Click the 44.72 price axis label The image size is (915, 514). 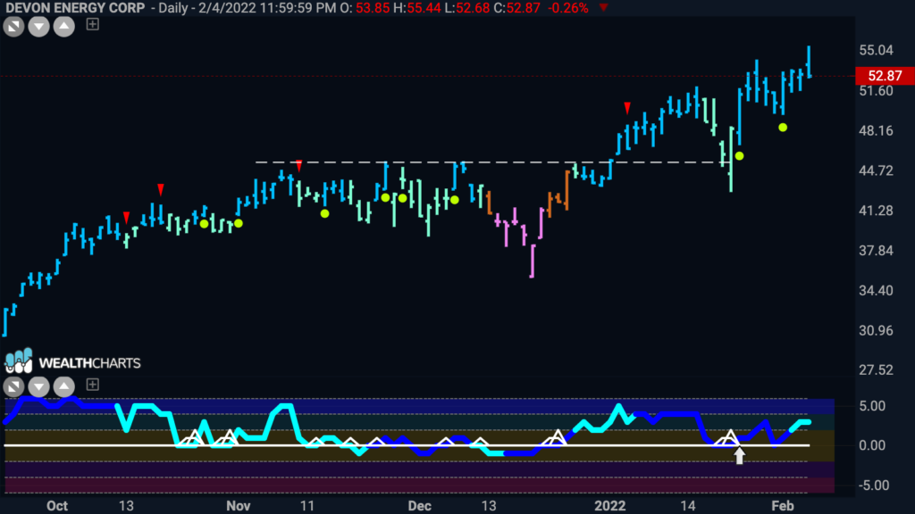876,170
